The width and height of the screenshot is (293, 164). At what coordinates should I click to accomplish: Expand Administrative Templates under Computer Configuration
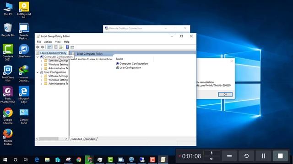click(42, 68)
